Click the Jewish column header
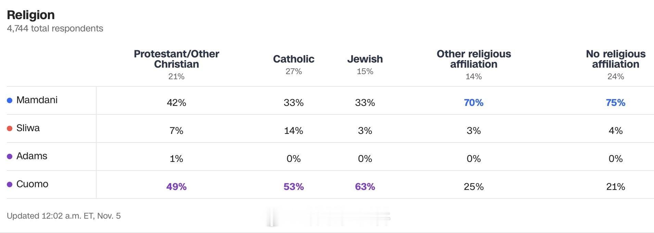Screen dimensions: 654x233 pos(365,59)
